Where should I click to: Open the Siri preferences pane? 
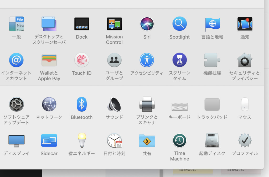click(147, 24)
